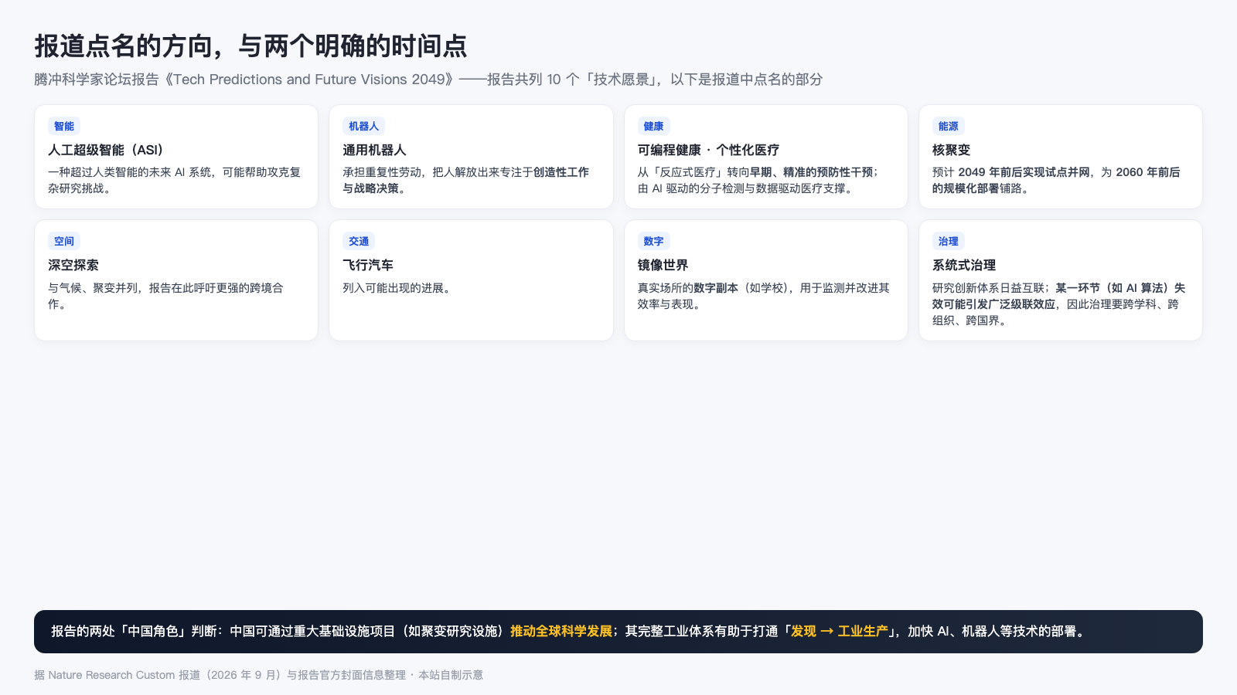
Task: Click the card heading "人工超级智能（ASI）"
Action: [x=106, y=150]
